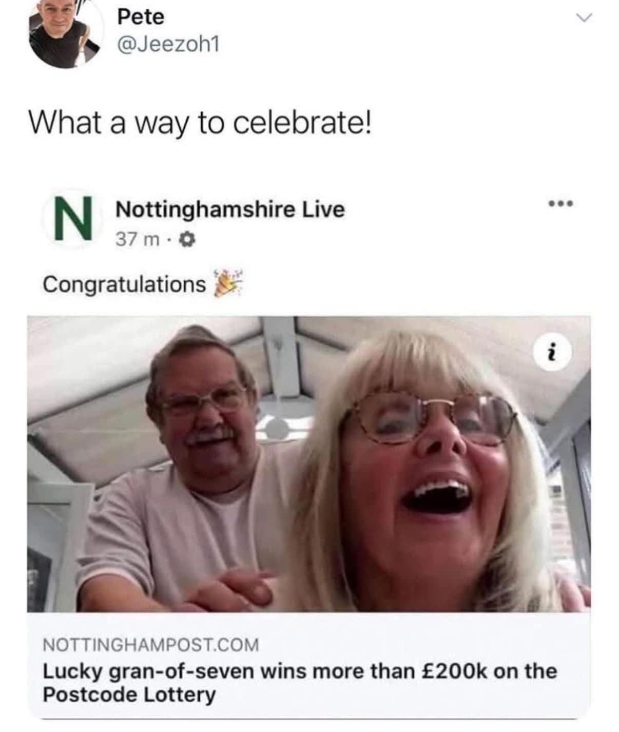The height and width of the screenshot is (732, 619).
Task: Click the party popper emoji
Action: tap(227, 284)
